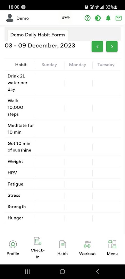Open the help question mark icon

click(87, 18)
